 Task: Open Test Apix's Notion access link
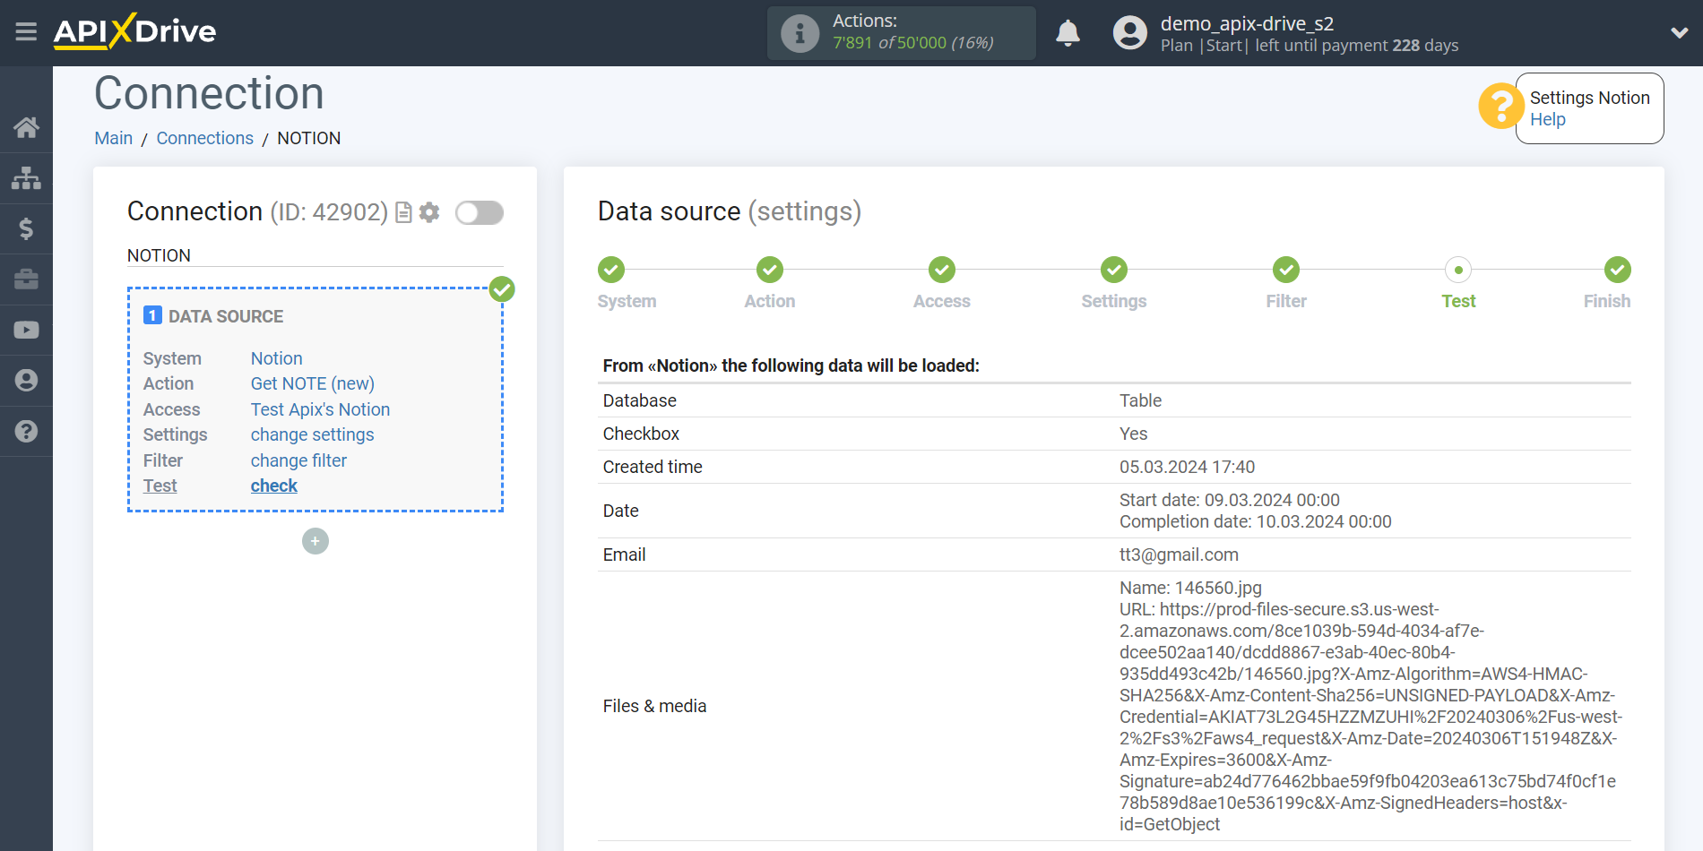pos(320,409)
